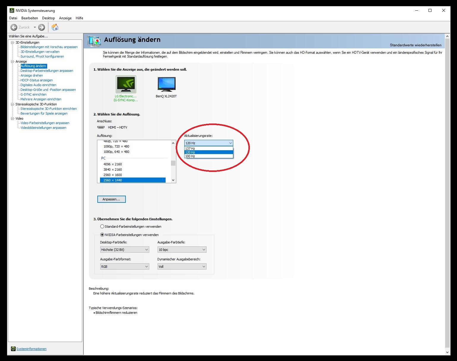Open Videobildeinstellungen anpassen
This screenshot has width=457, height=361.
pyautogui.click(x=43, y=128)
